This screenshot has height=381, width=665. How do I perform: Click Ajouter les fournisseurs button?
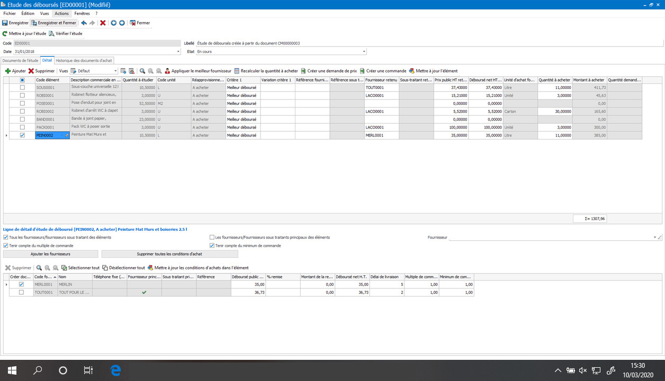[50, 254]
